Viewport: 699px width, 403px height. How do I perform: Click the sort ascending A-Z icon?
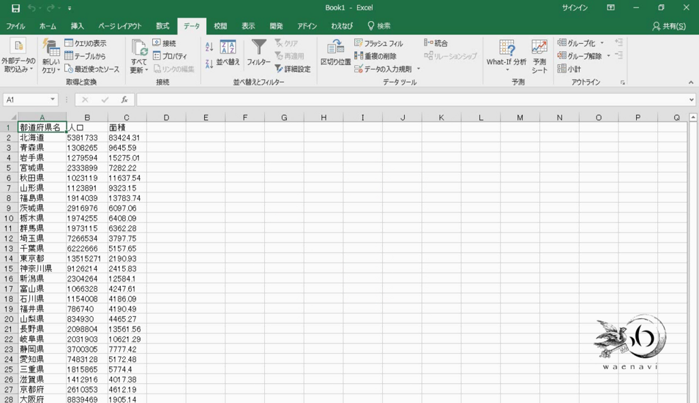[x=209, y=46]
